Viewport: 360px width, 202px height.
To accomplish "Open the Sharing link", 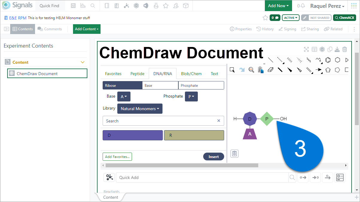I will pyautogui.click(x=310, y=29).
